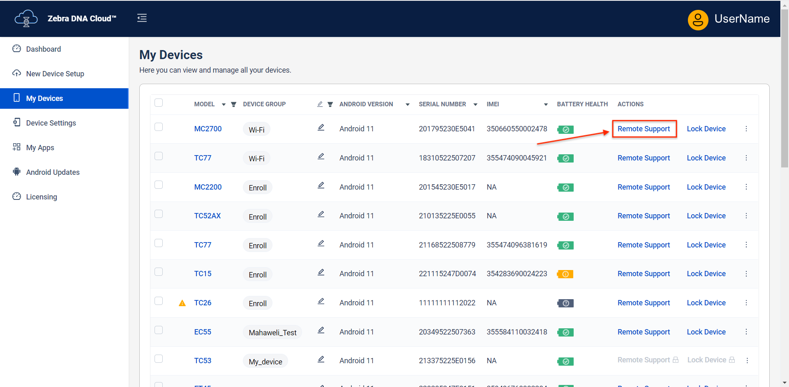Screen dimensions: 789x387
Task: Click the Zebra DNA Cloud logo icon
Action: [26, 18]
